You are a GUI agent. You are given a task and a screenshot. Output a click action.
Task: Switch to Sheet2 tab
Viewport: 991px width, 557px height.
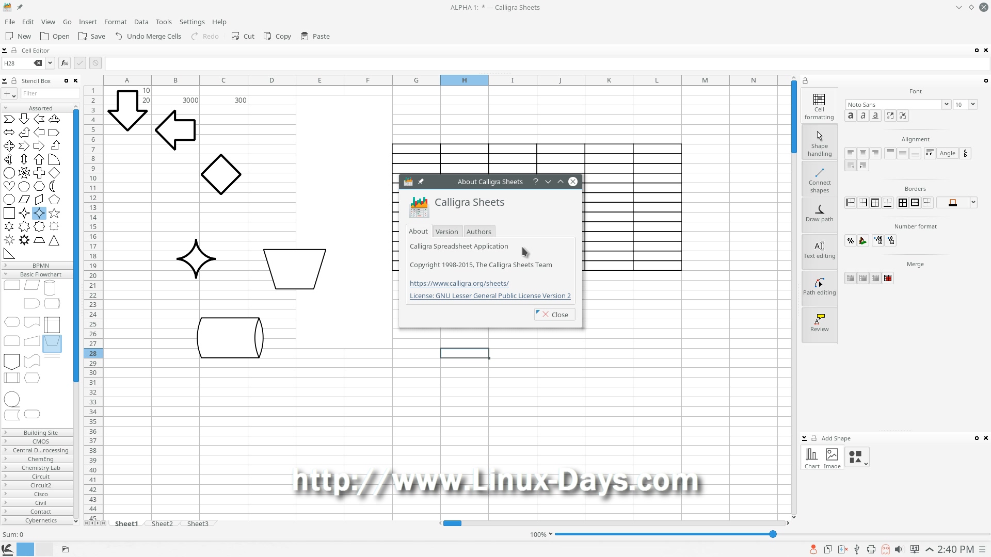[x=162, y=523]
